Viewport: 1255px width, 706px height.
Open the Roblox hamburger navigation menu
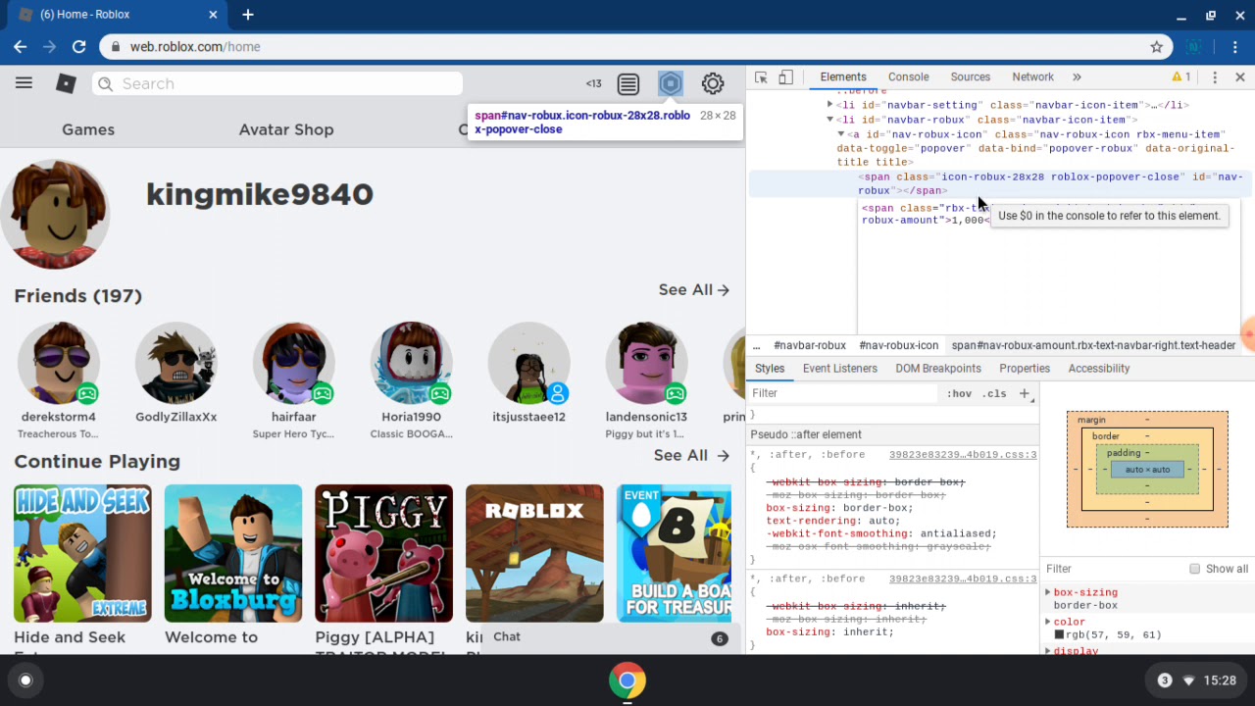click(x=24, y=83)
